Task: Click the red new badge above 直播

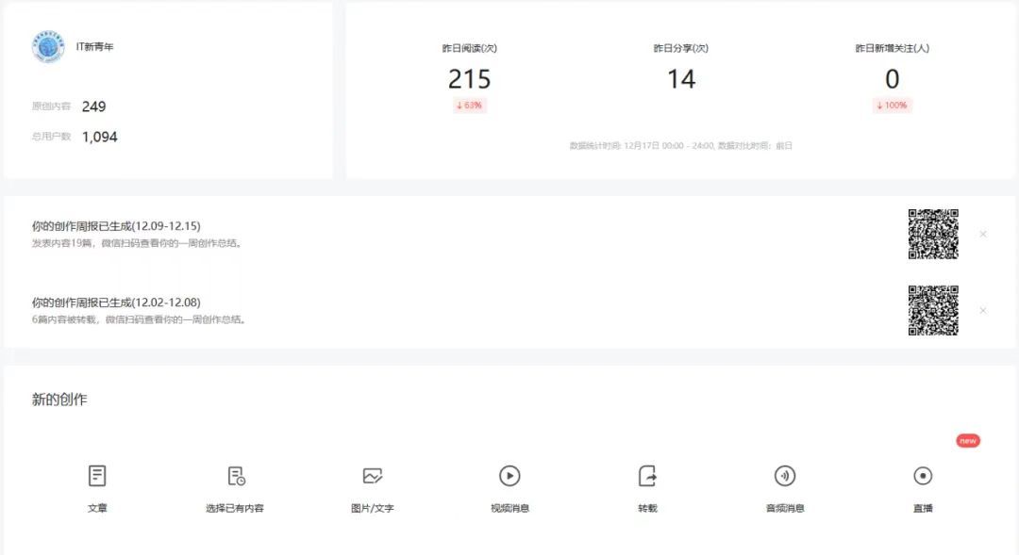Action: pyautogui.click(x=967, y=440)
